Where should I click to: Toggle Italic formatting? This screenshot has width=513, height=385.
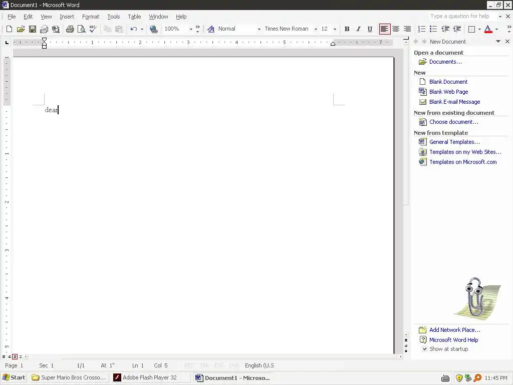click(x=358, y=29)
